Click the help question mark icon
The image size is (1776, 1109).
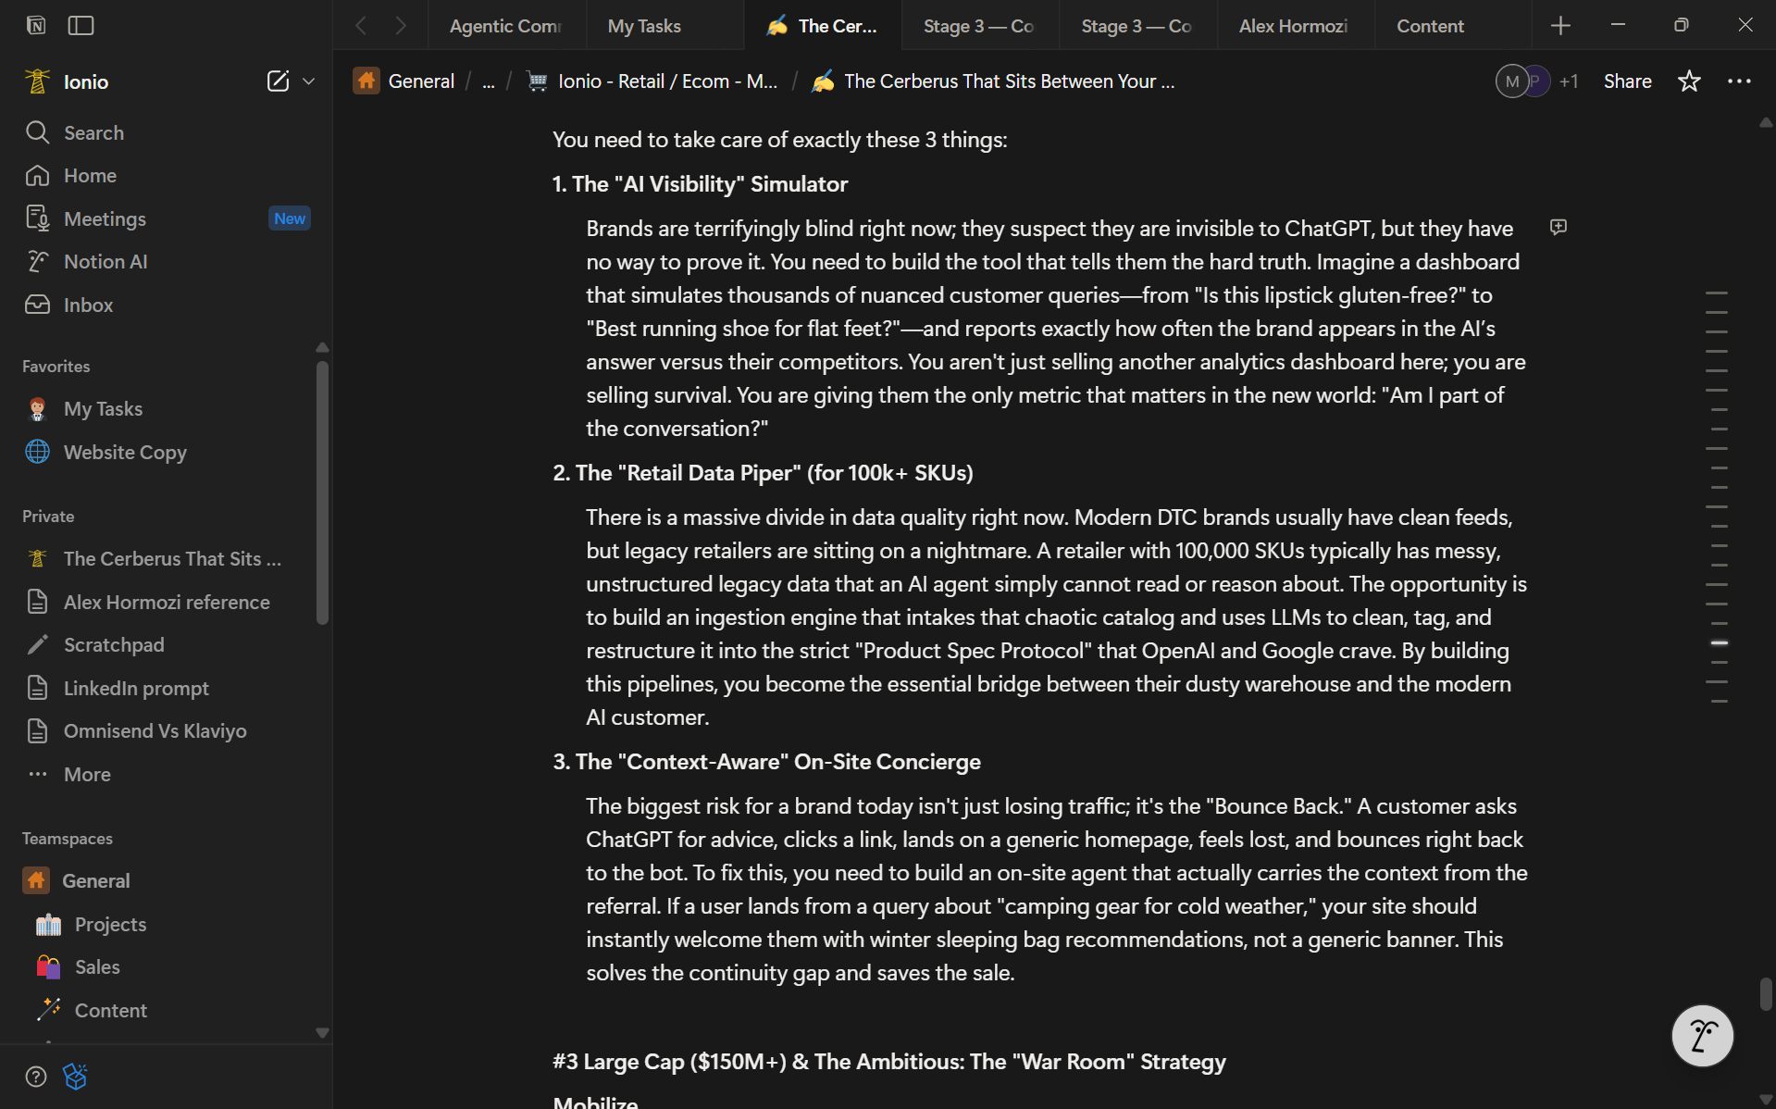coord(36,1077)
